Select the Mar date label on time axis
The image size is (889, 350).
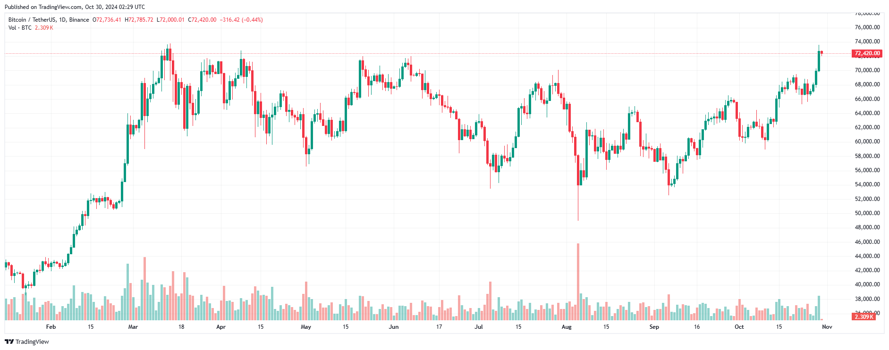tap(133, 327)
